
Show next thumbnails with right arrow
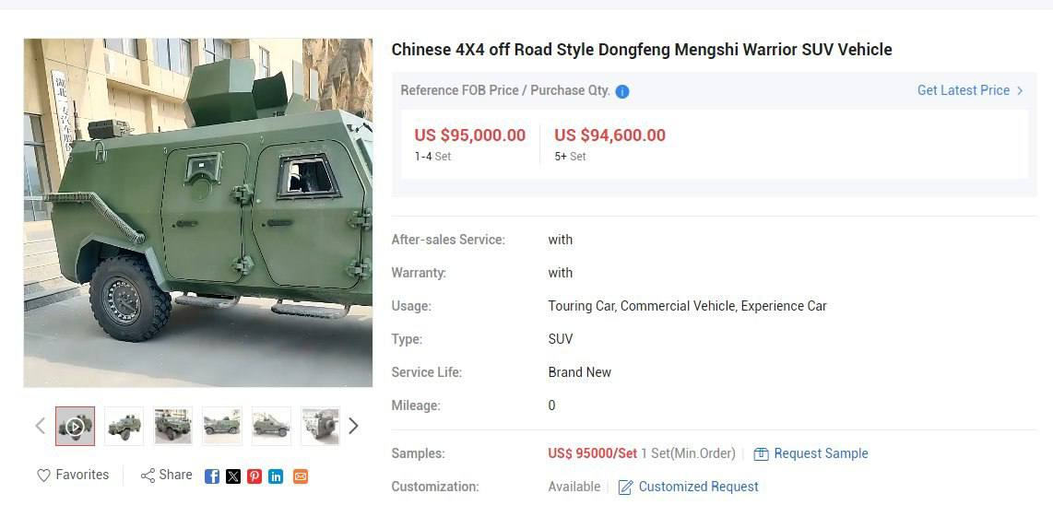(x=353, y=426)
